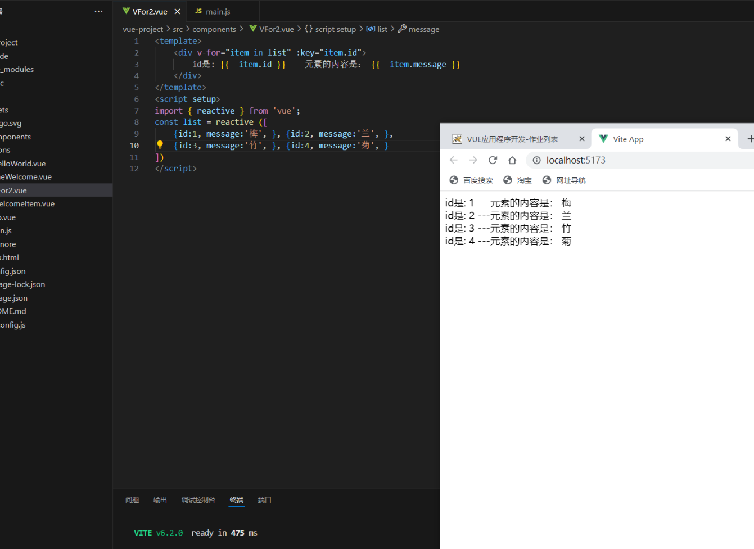The image size is (754, 549).
Task: Select script setup in the breadcrumb
Action: pos(335,29)
